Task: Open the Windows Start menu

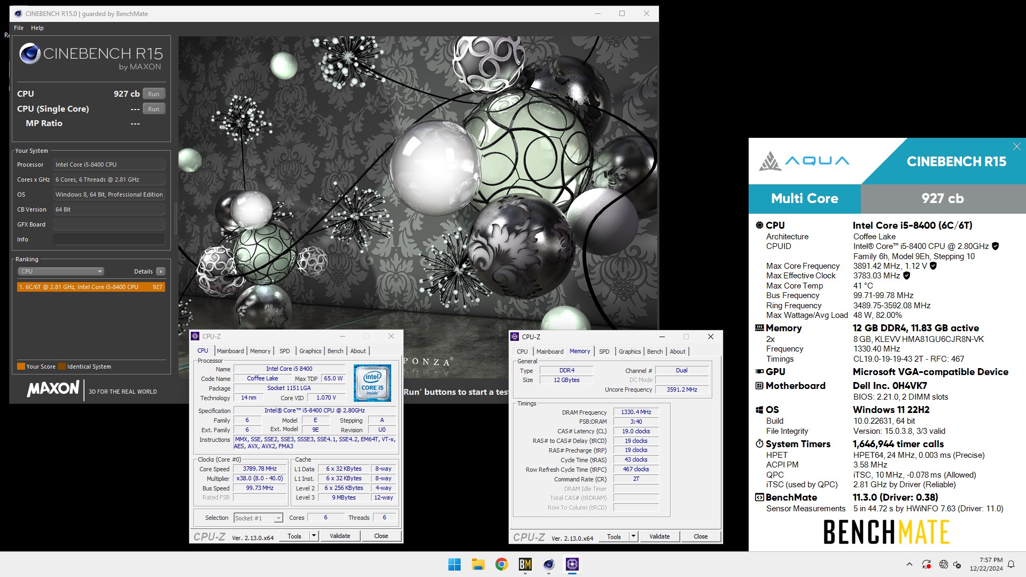Action: [455, 564]
